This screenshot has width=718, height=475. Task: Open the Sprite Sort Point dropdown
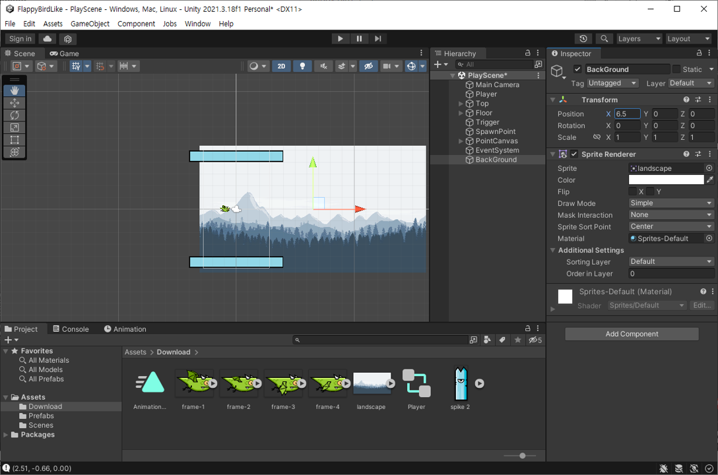click(671, 226)
